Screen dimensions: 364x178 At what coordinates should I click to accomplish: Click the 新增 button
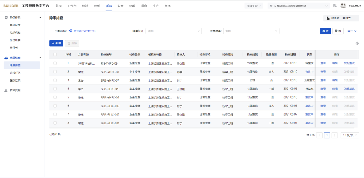[x=56, y=43]
